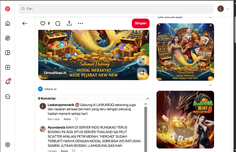Click the 1 bulan timestamp

[x=52, y=151]
